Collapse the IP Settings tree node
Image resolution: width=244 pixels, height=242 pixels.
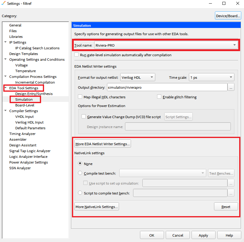[5, 42]
